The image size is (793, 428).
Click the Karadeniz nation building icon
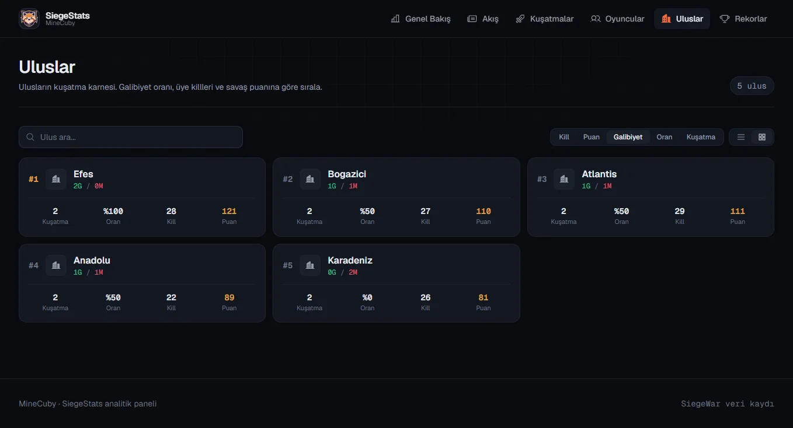pyautogui.click(x=310, y=265)
